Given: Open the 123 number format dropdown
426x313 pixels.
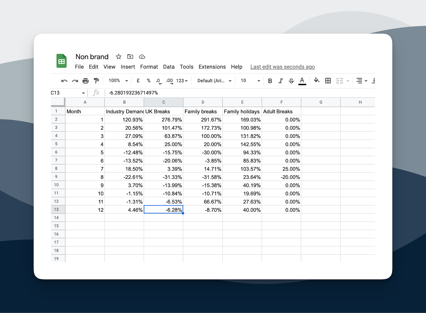Looking at the screenshot, I should (182, 81).
